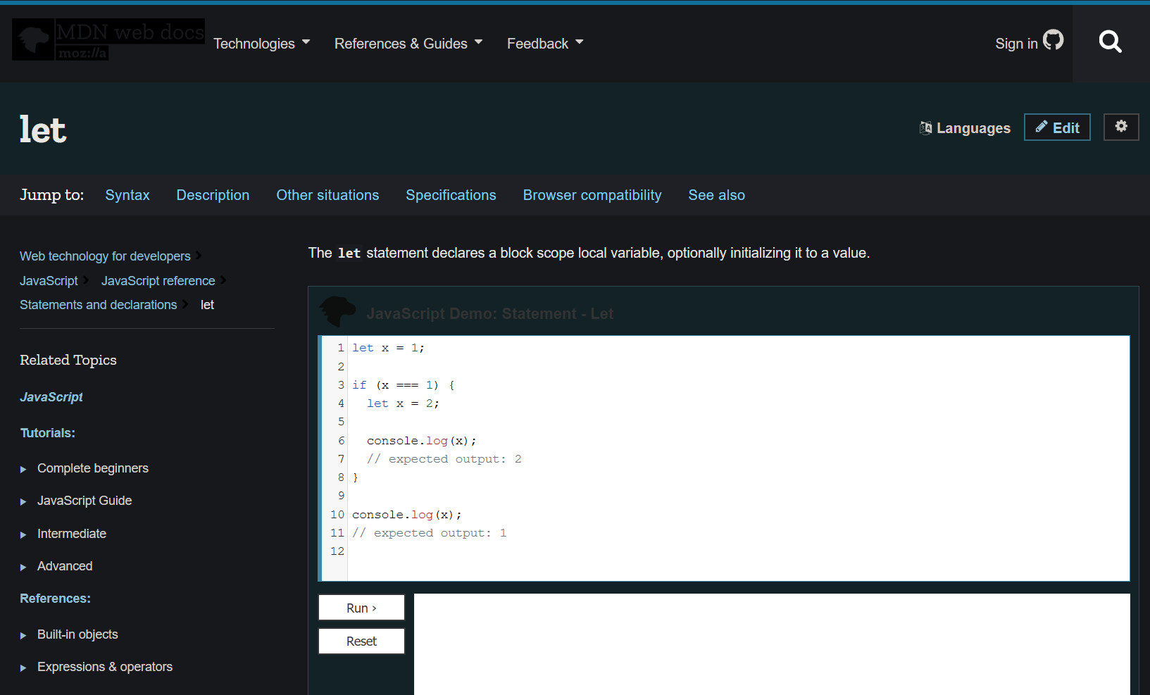This screenshot has width=1150, height=695.
Task: Jump to the Syntax section
Action: (x=127, y=195)
